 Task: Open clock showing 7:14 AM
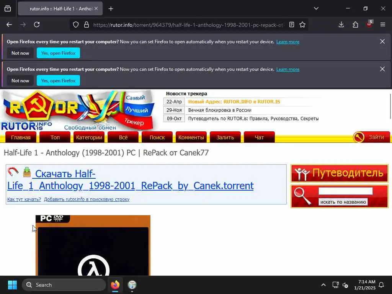pos(365,285)
